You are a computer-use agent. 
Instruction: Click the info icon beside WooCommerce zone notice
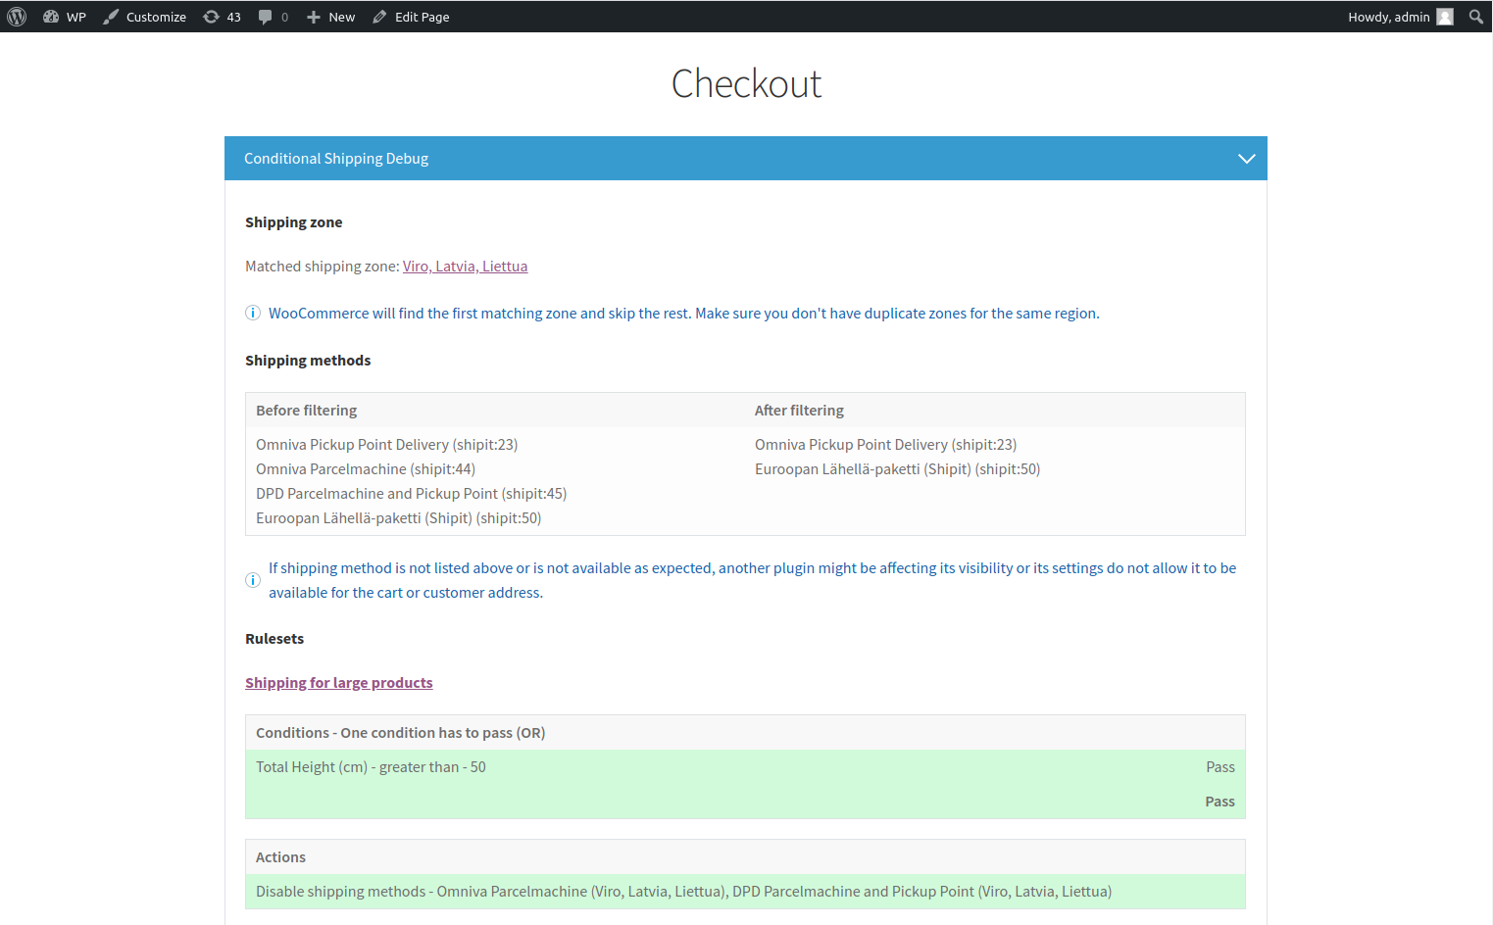pos(253,313)
